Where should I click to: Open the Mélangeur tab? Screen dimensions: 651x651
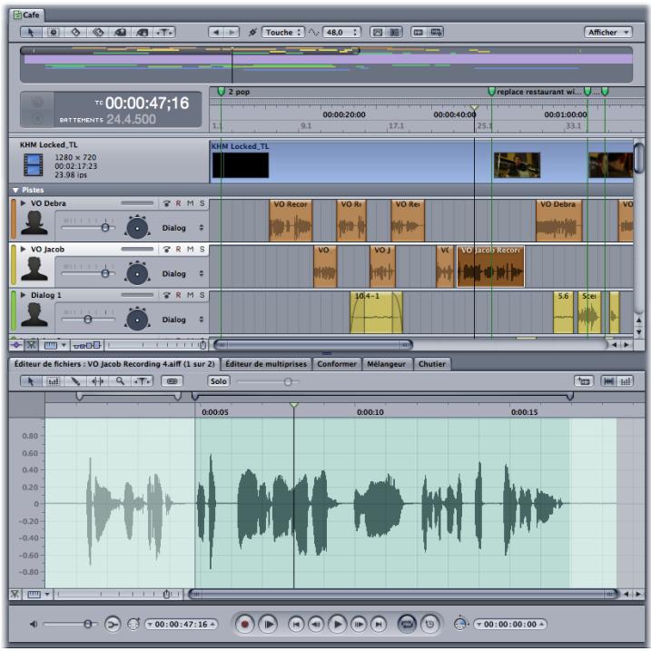387,364
